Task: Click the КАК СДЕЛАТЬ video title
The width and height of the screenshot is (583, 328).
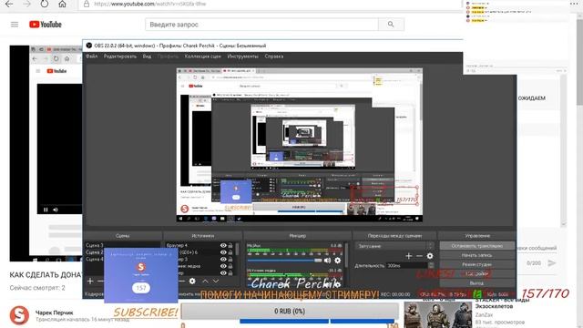Action: pyautogui.click(x=46, y=275)
